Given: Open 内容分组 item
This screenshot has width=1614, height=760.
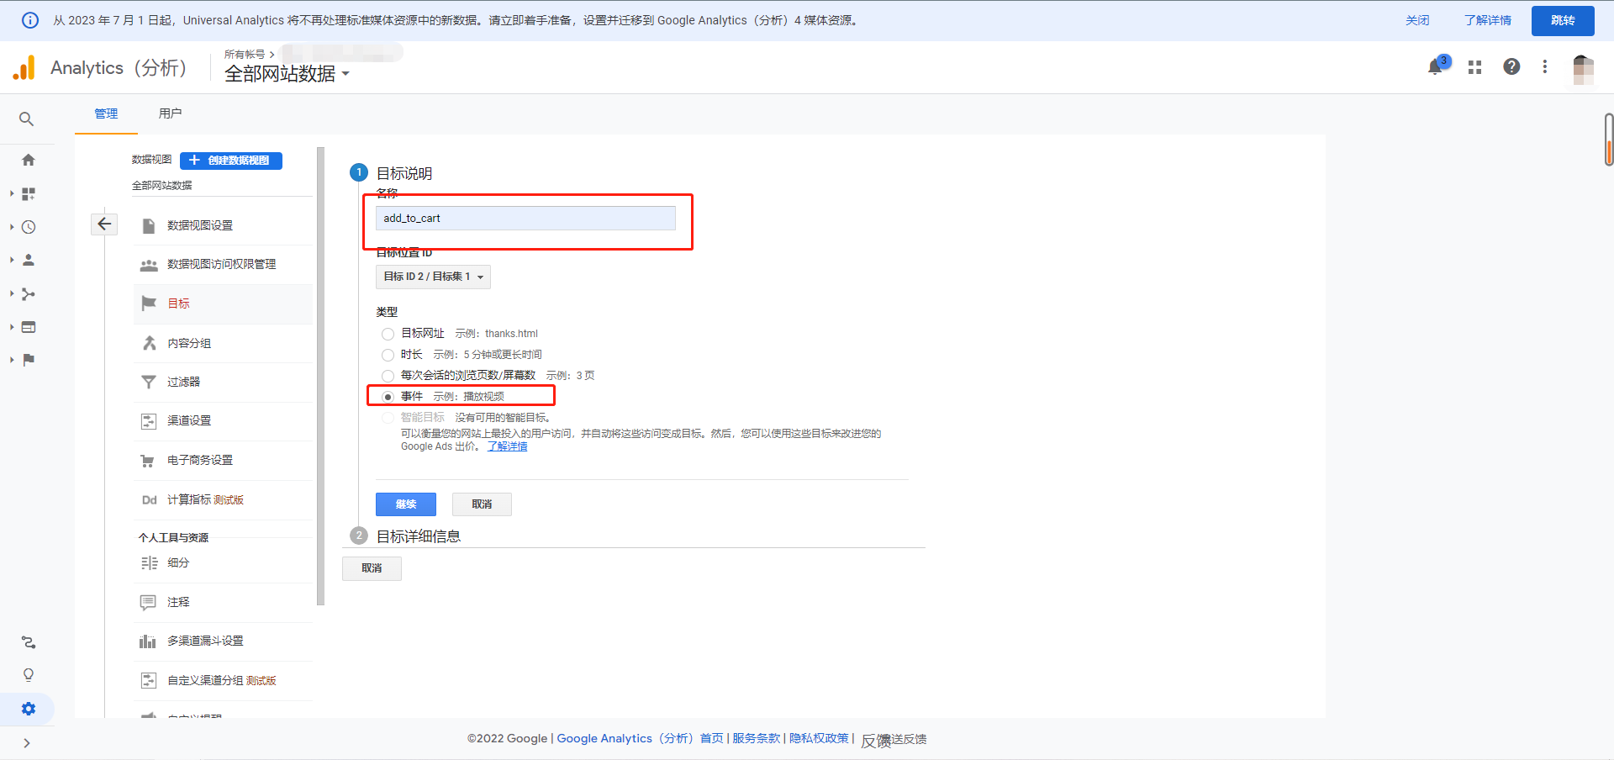Looking at the screenshot, I should [x=189, y=343].
